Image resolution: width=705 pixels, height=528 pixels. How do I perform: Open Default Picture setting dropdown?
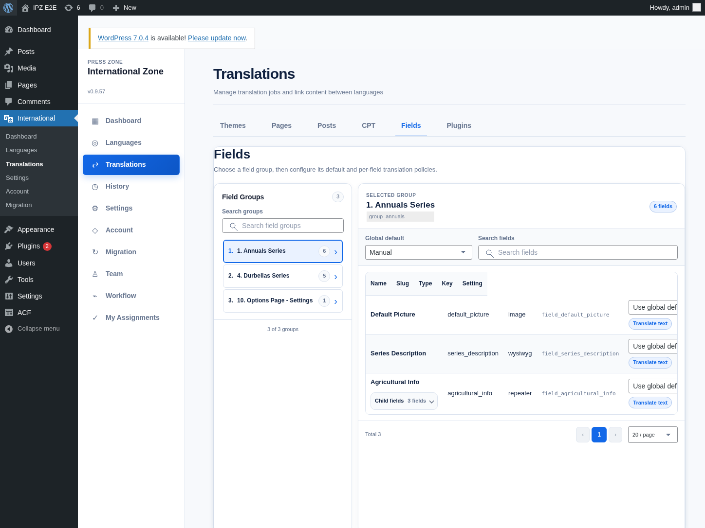pos(653,307)
